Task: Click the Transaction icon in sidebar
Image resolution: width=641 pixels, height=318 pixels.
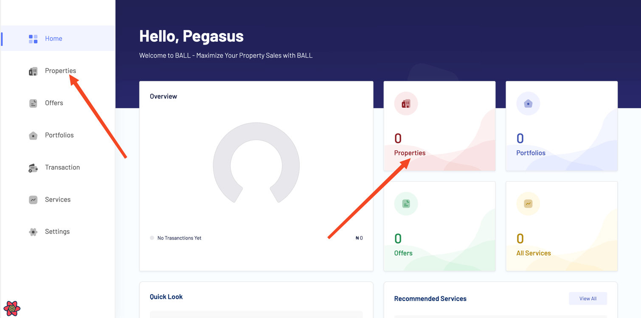Action: 33,168
